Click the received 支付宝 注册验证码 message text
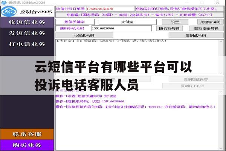This screenshot has height=151, width=226. pos(111,41)
